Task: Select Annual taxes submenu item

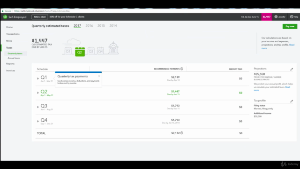Action: pos(14,58)
